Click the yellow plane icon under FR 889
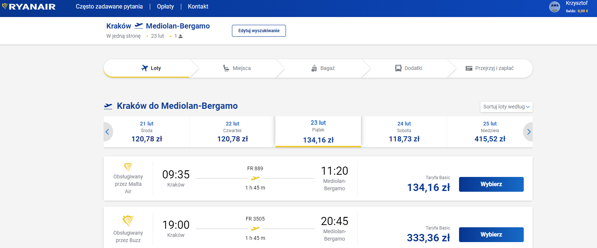Viewport: 597px width, 248px height. (x=255, y=178)
